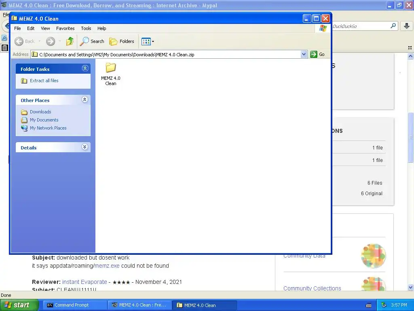Click the search magnifier icon in Mypal
The width and height of the screenshot is (414, 311).
pyautogui.click(x=393, y=26)
